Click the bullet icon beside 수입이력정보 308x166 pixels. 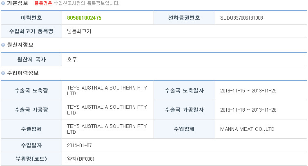[x=3, y=73]
